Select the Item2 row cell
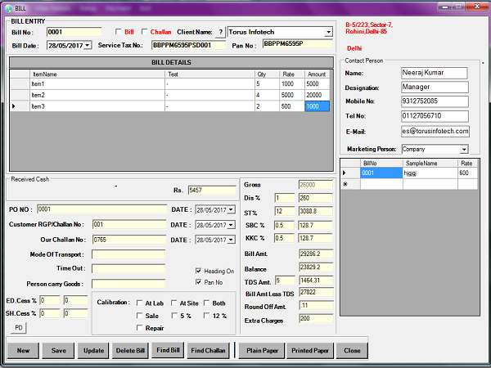The image size is (491, 368). (x=97, y=95)
